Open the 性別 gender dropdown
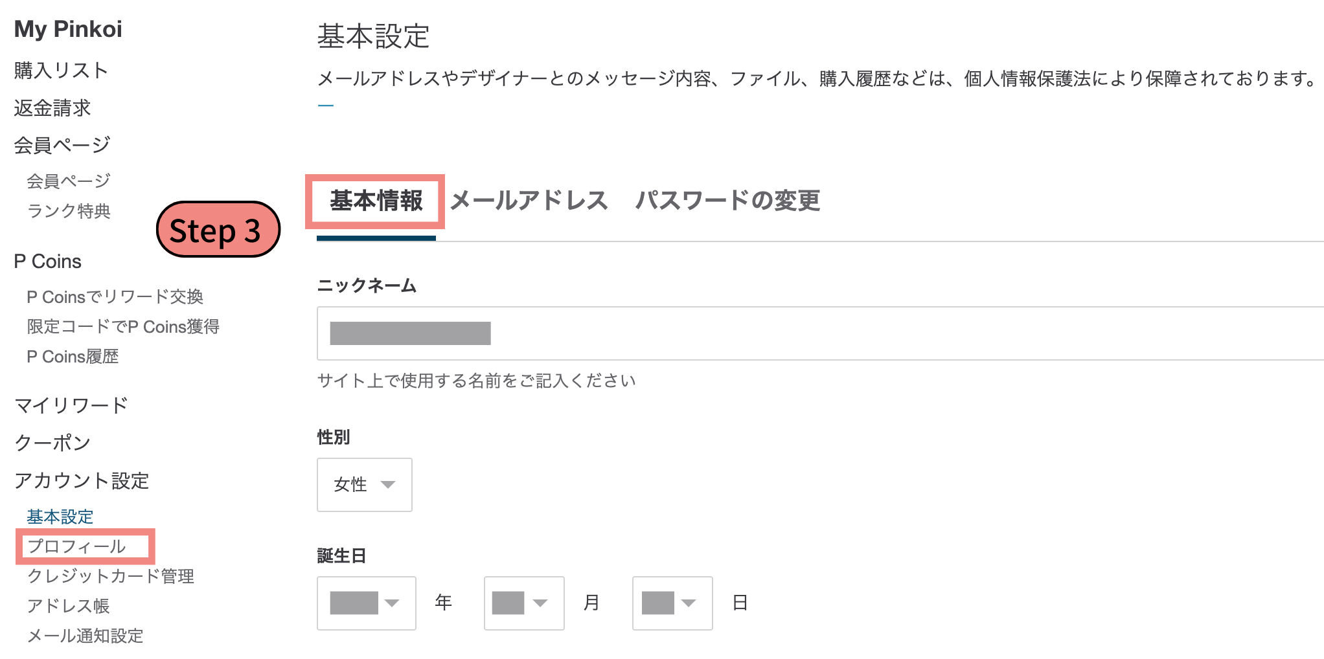The image size is (1324, 659). pyautogui.click(x=364, y=484)
